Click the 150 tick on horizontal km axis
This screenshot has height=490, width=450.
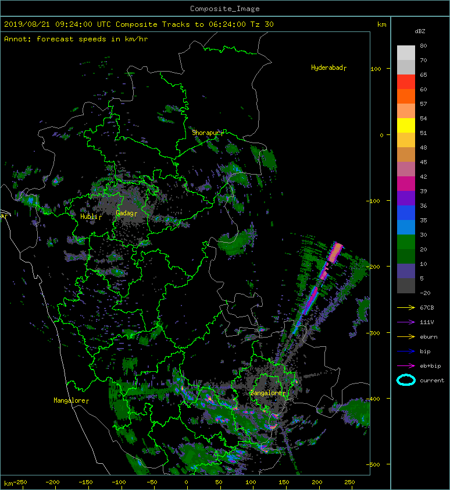click(x=284, y=482)
